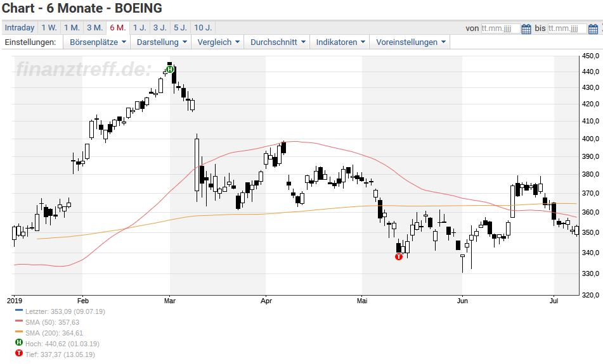The height and width of the screenshot is (364, 603).
Task: Click the red T icon in legend
Action: (x=19, y=353)
